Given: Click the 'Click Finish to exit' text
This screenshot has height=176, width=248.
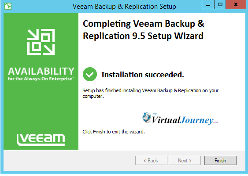Looking at the screenshot, I should point(114,132).
